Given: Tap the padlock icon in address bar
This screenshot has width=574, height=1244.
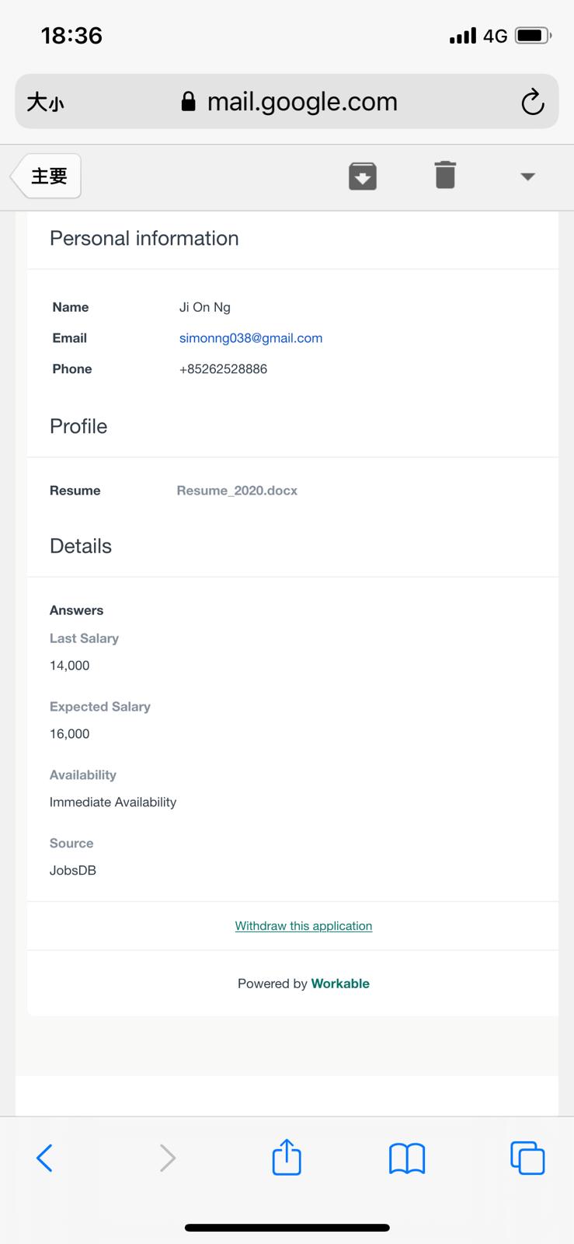Looking at the screenshot, I should pos(188,102).
